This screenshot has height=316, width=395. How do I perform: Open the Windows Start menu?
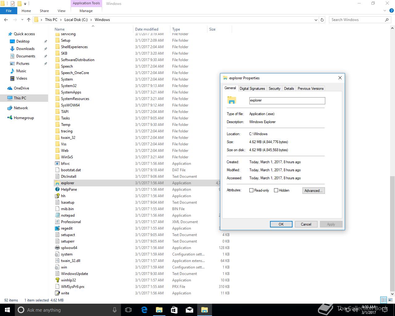pyautogui.click(x=7, y=310)
